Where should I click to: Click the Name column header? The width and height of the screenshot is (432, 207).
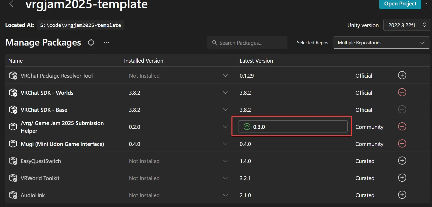coord(16,61)
